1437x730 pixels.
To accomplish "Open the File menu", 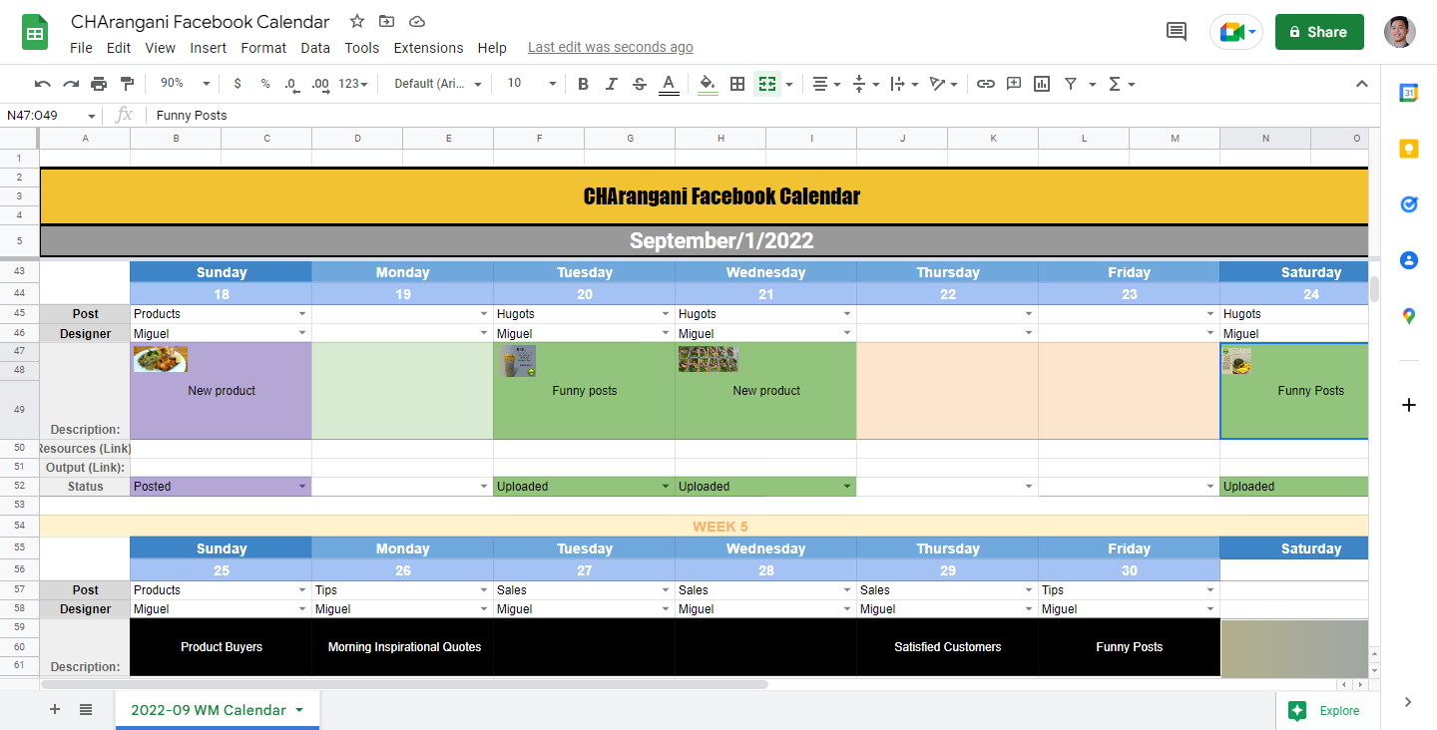I will coord(82,48).
